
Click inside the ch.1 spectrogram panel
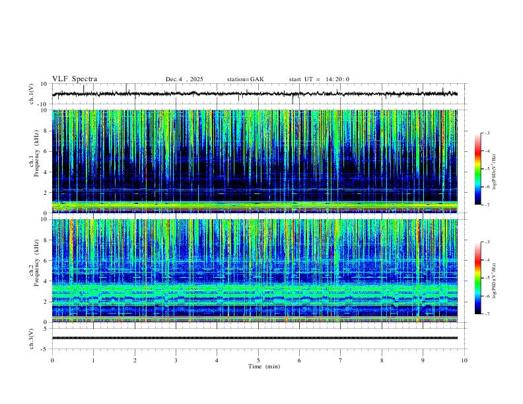(x=255, y=161)
